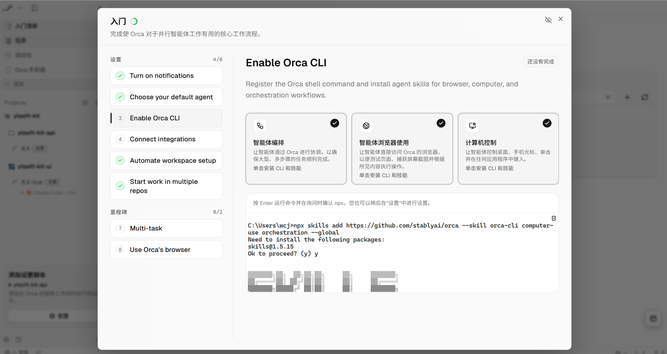This screenshot has width=667, height=354.
Task: Select ytsoft-kit-api project in the background sidebar
Action: tap(37, 133)
